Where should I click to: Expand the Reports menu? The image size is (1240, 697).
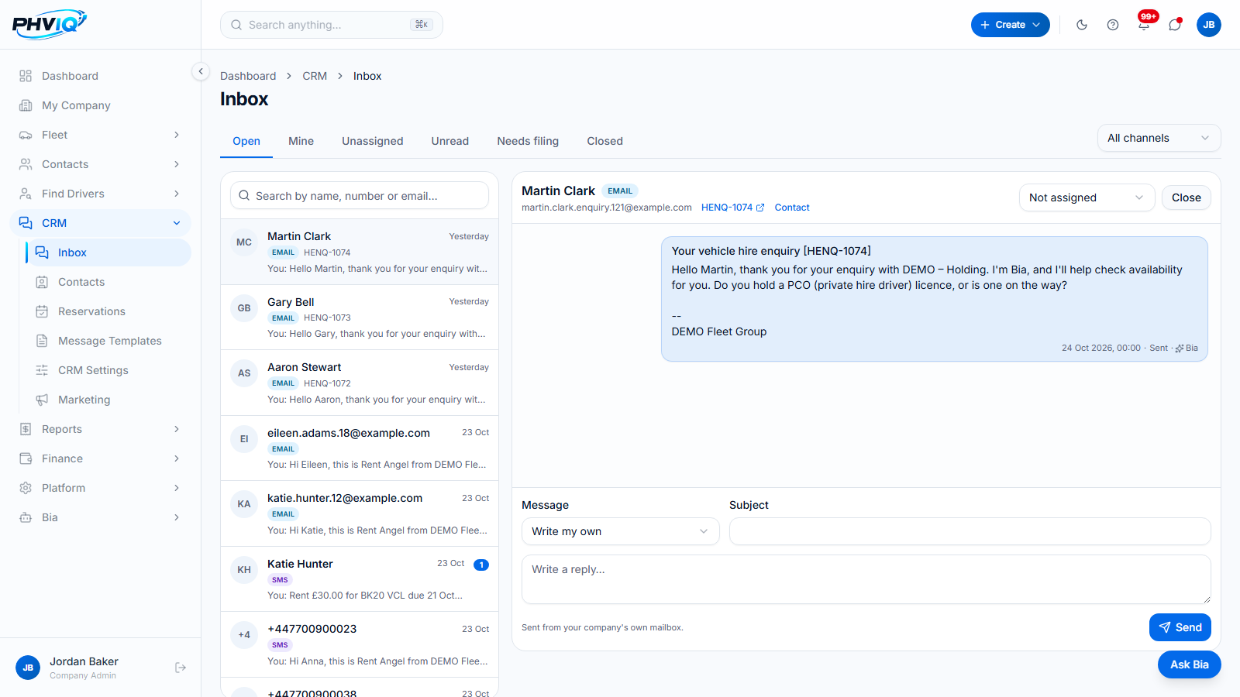(x=101, y=429)
